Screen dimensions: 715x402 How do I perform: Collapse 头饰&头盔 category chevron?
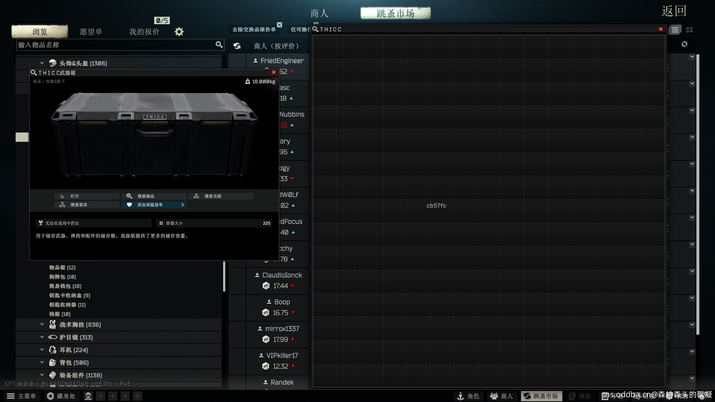click(42, 63)
